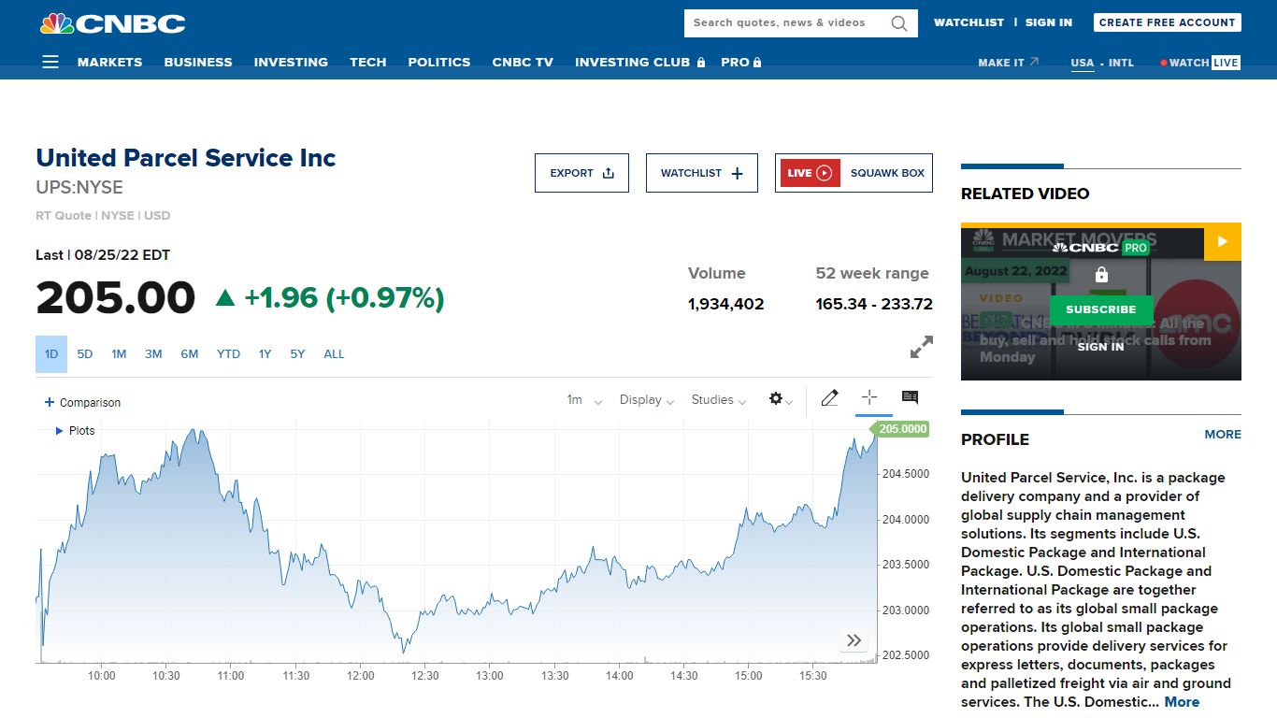Click the LIVE play badge button
The image size is (1277, 718).
811,173
